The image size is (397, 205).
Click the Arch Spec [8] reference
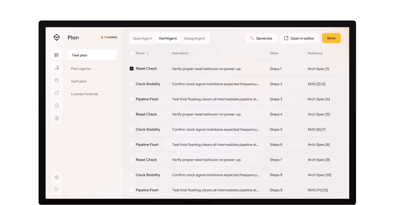click(x=319, y=145)
